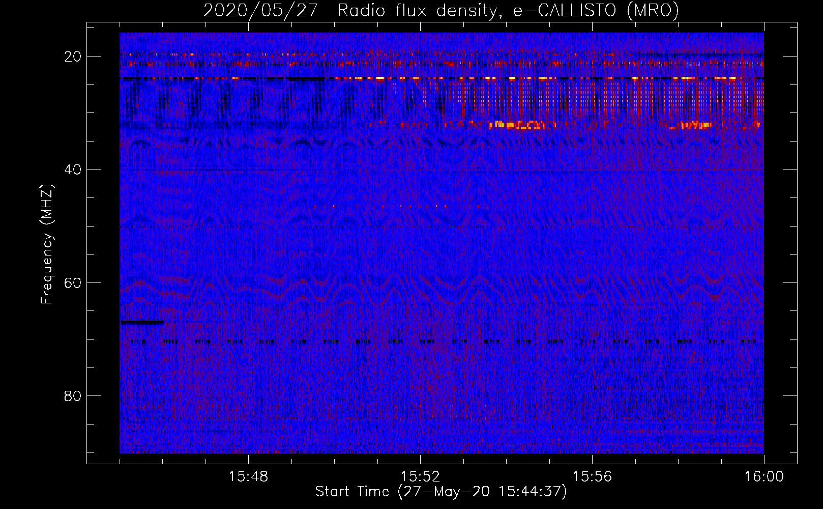Select the '15:48' time tick label
This screenshot has height=509, width=823.
point(248,477)
